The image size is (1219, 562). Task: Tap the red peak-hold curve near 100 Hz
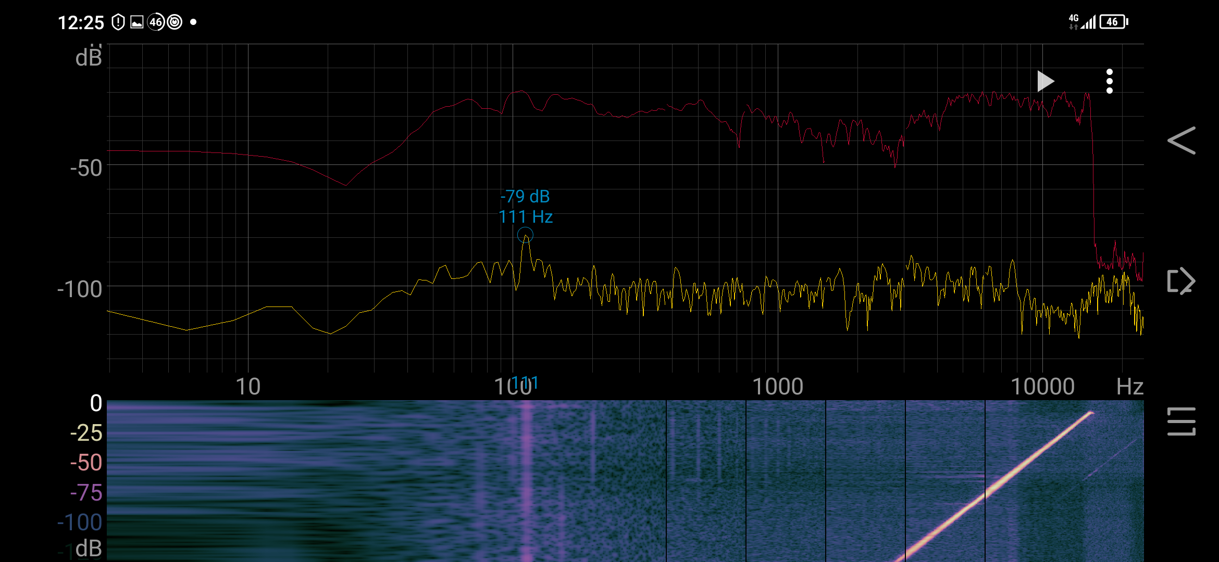click(520, 92)
